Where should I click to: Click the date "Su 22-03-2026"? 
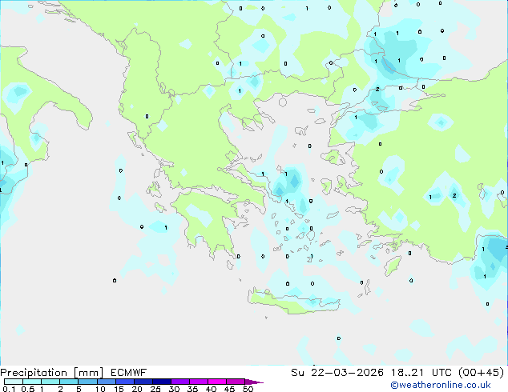337,373
